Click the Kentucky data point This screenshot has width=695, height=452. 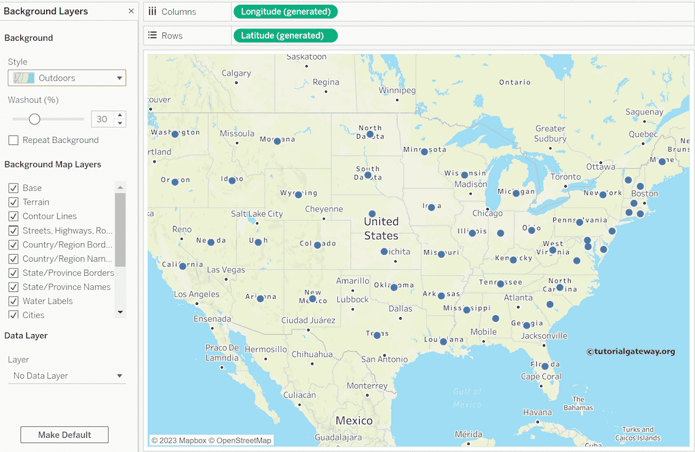pos(513,260)
